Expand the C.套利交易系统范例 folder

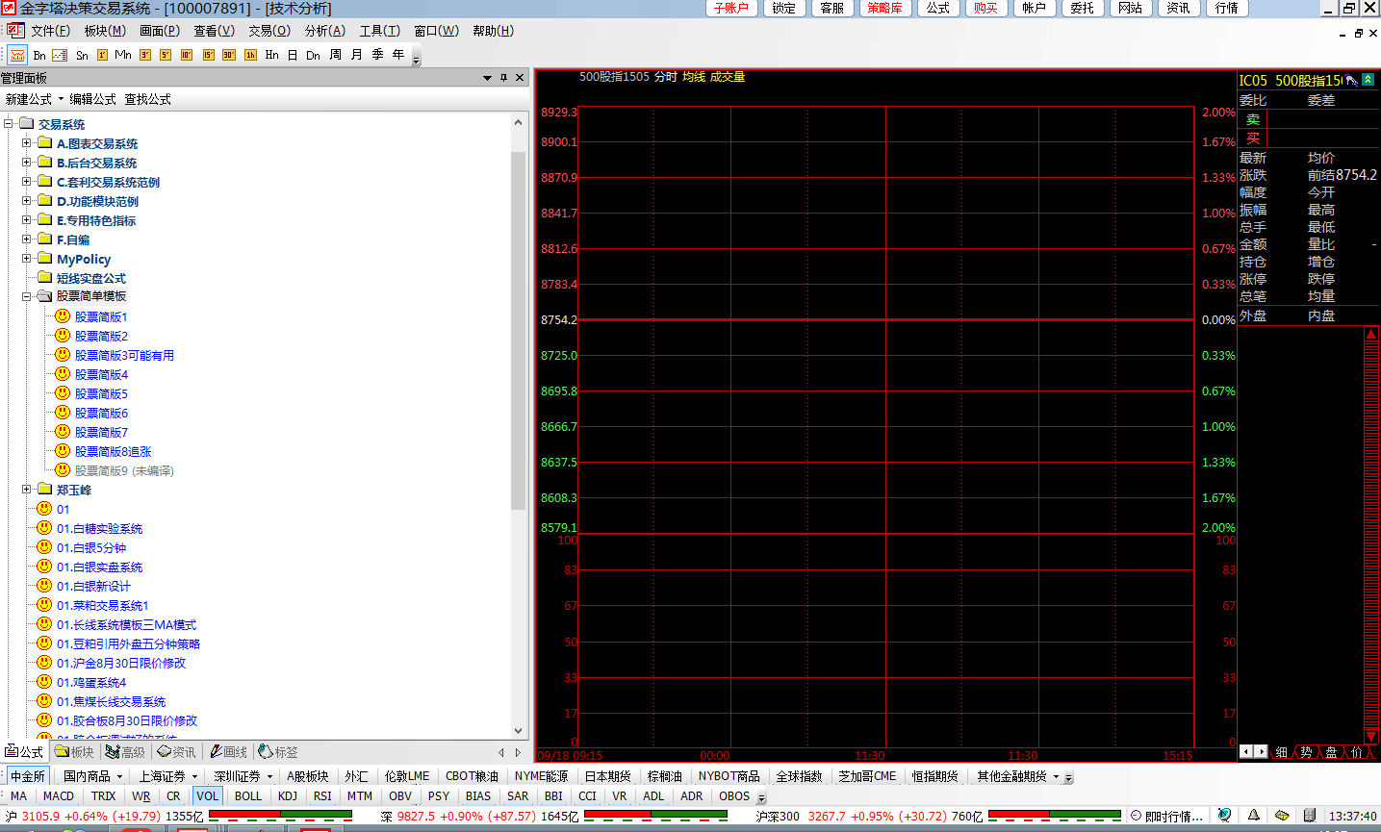[27, 182]
